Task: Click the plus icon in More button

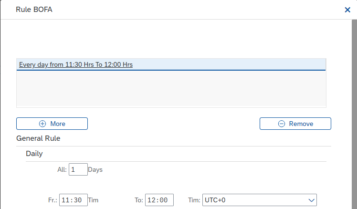Action: [x=42, y=124]
